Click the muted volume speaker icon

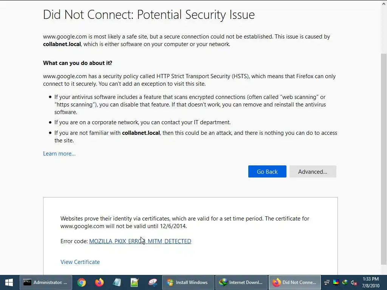(x=354, y=282)
